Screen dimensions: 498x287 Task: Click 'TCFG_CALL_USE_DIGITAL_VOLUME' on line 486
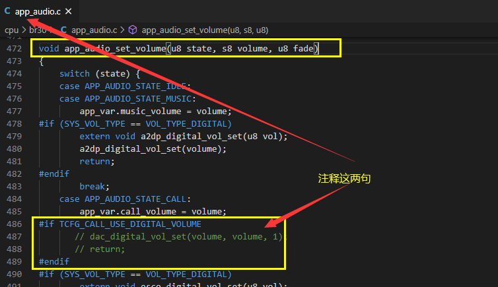coord(130,224)
